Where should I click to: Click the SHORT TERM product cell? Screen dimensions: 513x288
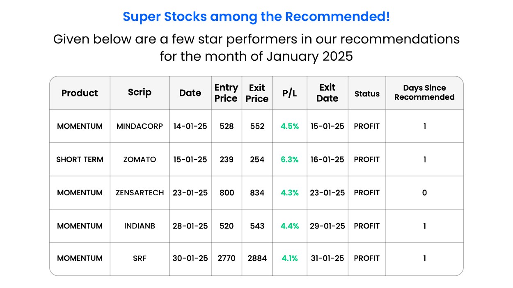click(x=80, y=160)
